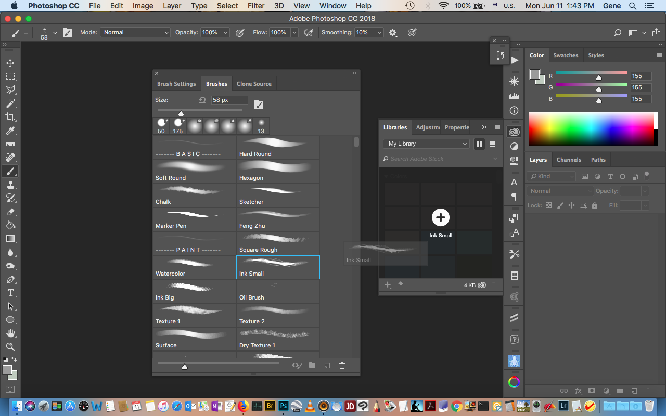This screenshot has width=666, height=416.
Task: Open the Layer menu
Action: pyautogui.click(x=172, y=6)
